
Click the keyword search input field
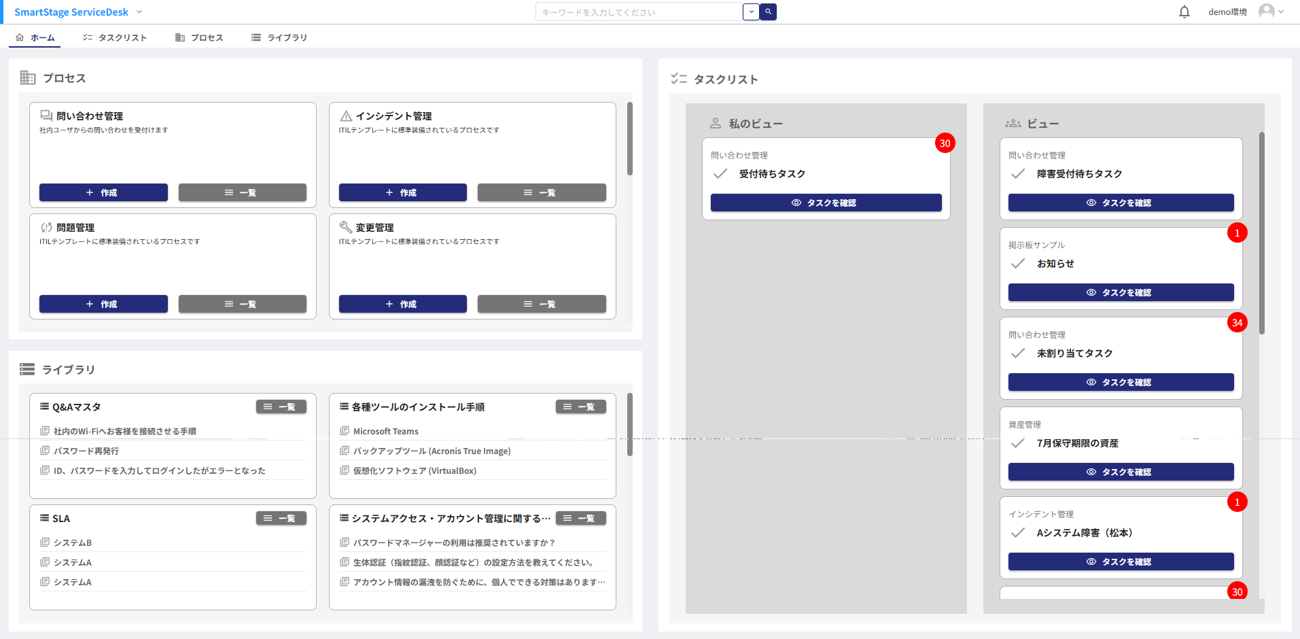639,12
